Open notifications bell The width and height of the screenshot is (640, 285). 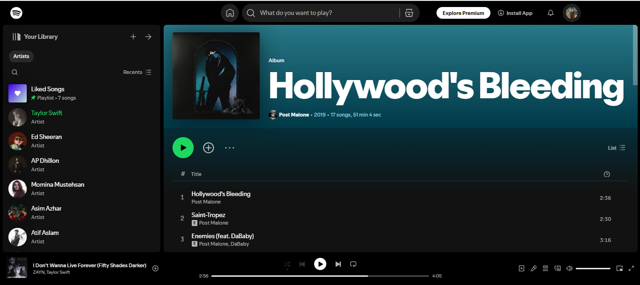[x=550, y=13]
